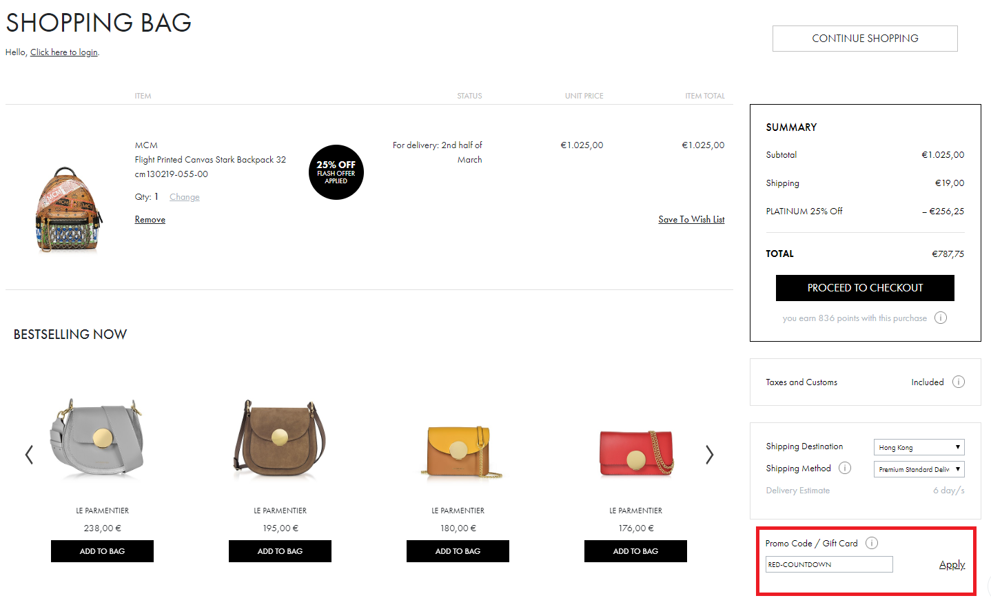Open the Shipping Method dropdown

tap(919, 469)
